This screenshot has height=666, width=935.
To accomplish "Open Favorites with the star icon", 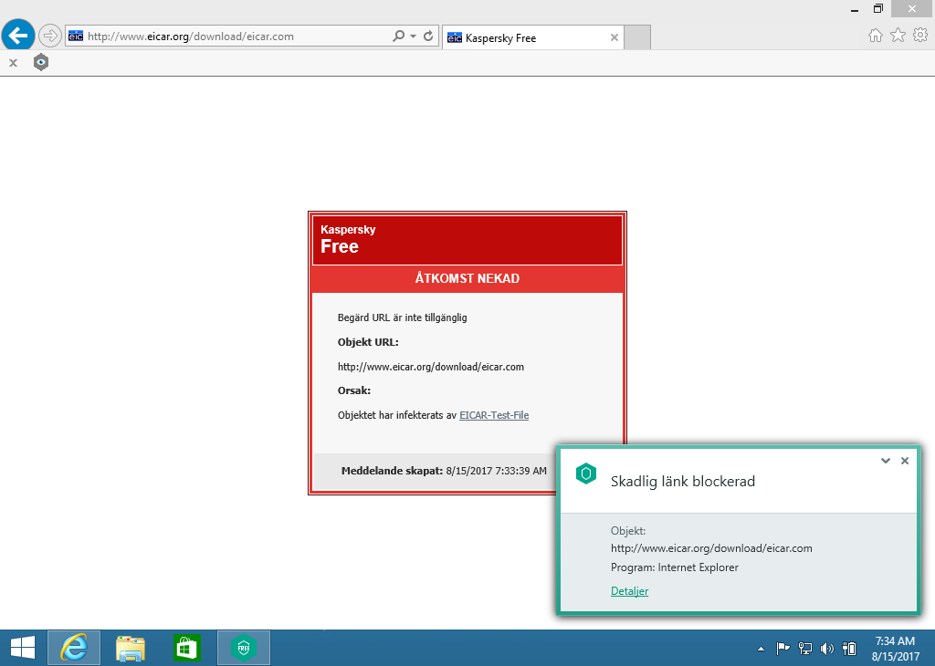I will coord(898,36).
